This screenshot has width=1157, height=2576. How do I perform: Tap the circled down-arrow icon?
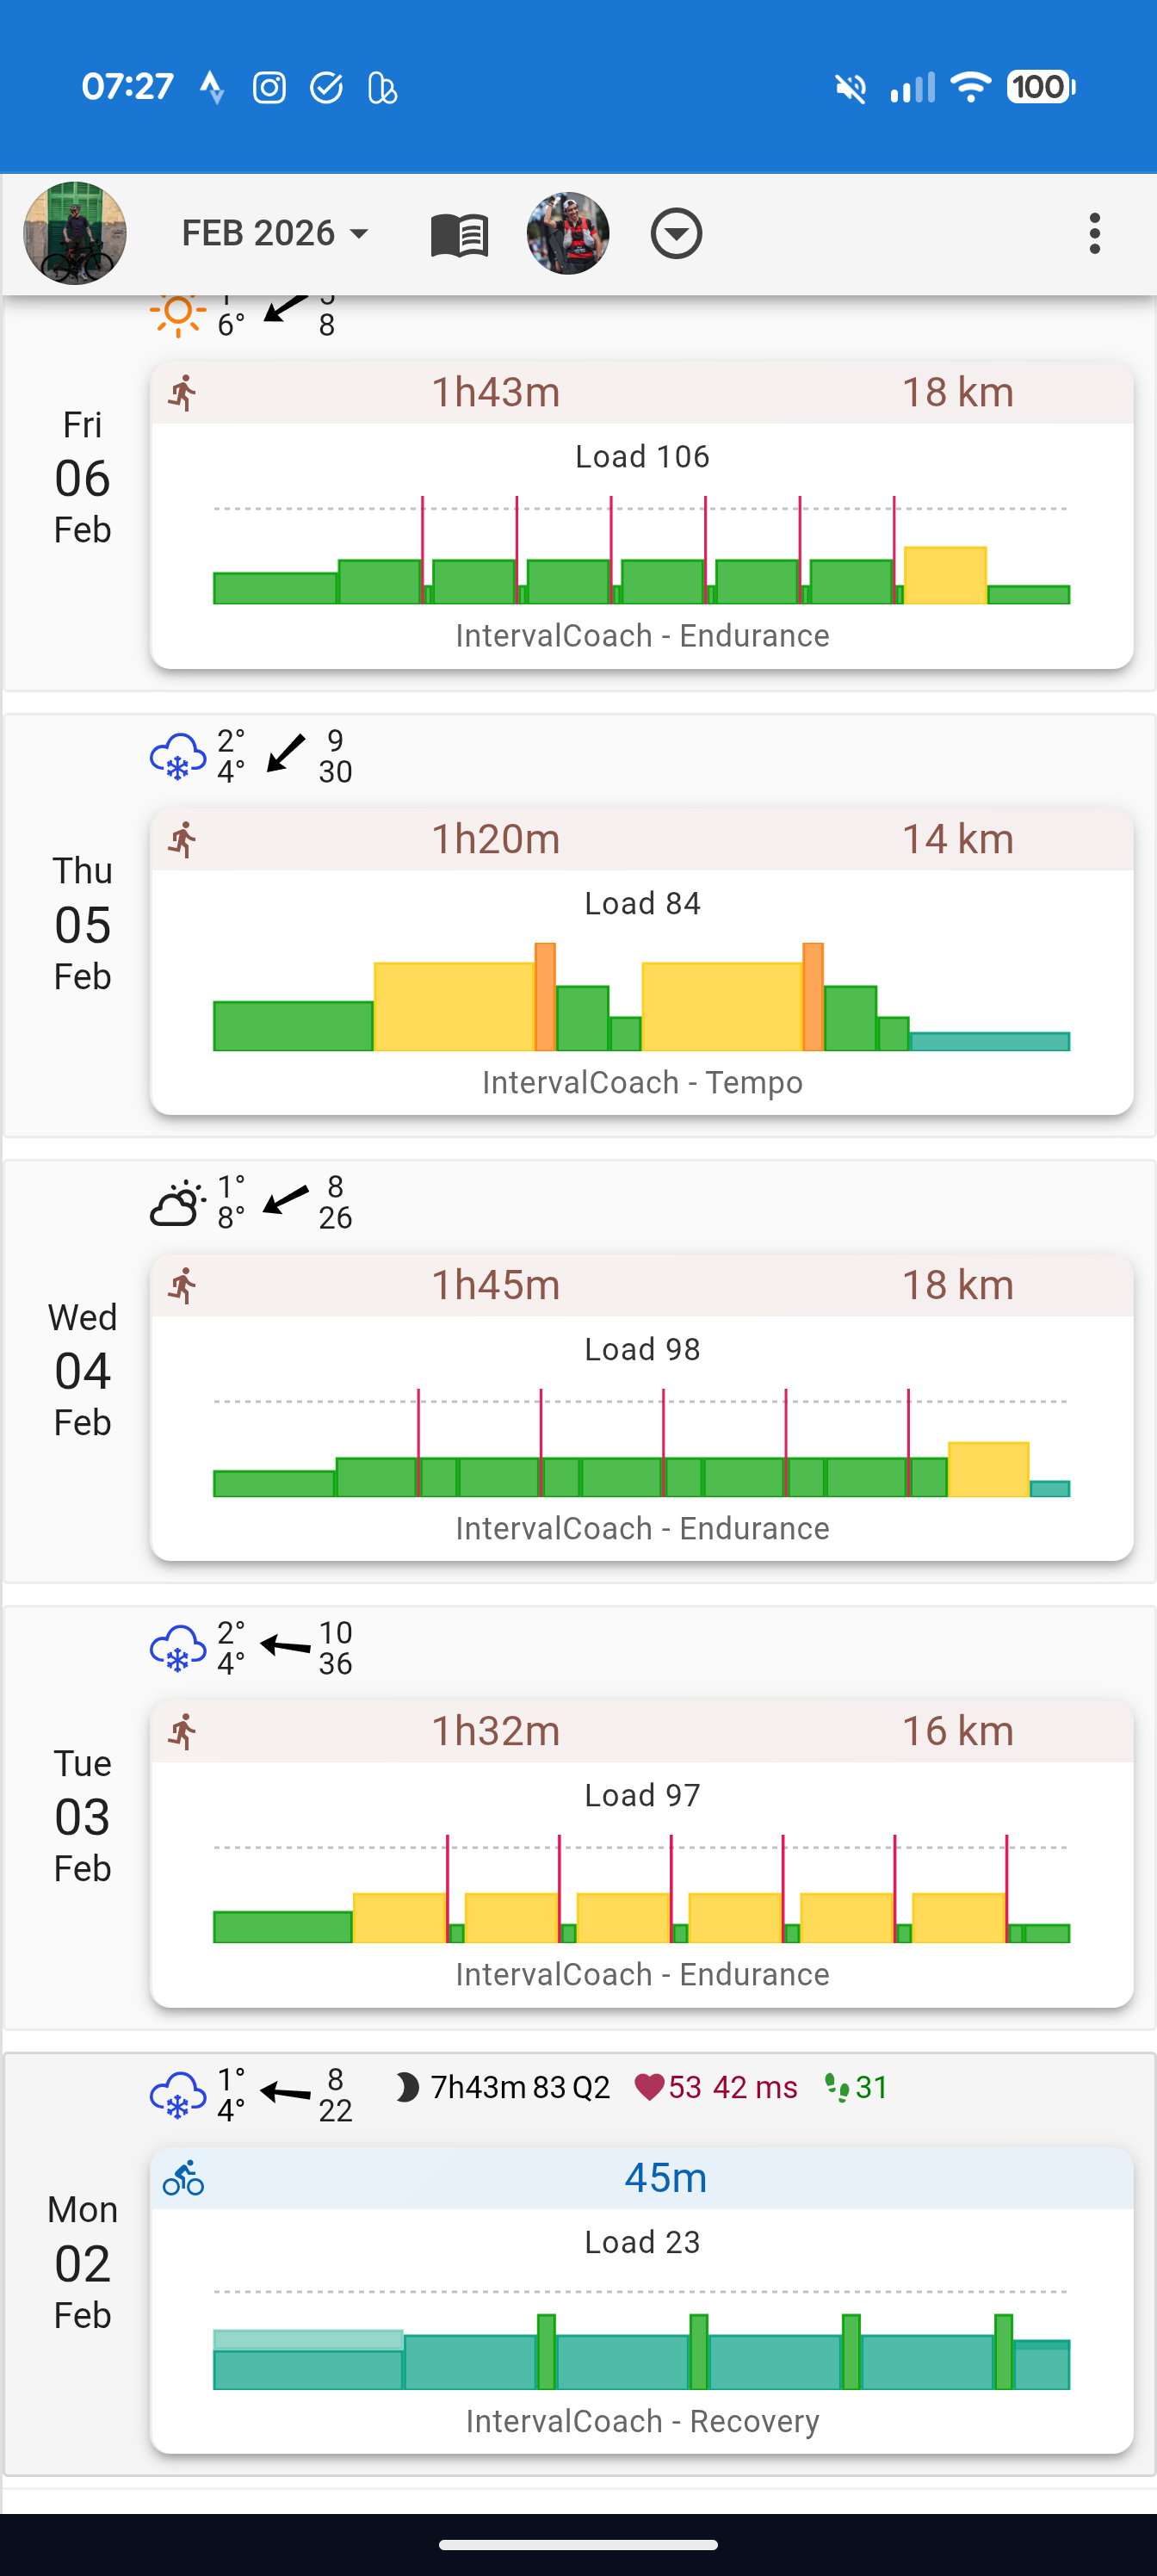click(x=676, y=234)
